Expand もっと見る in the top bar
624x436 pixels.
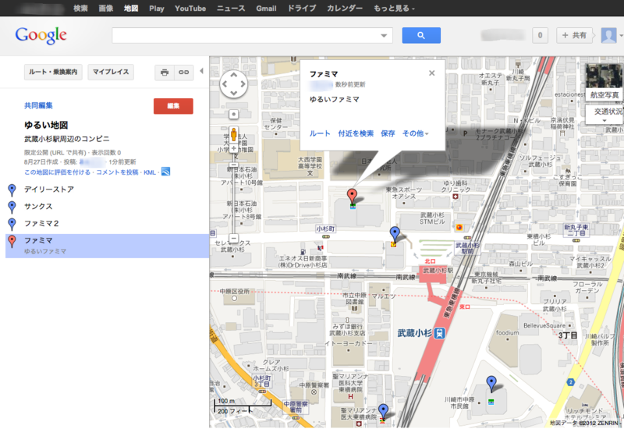(394, 8)
